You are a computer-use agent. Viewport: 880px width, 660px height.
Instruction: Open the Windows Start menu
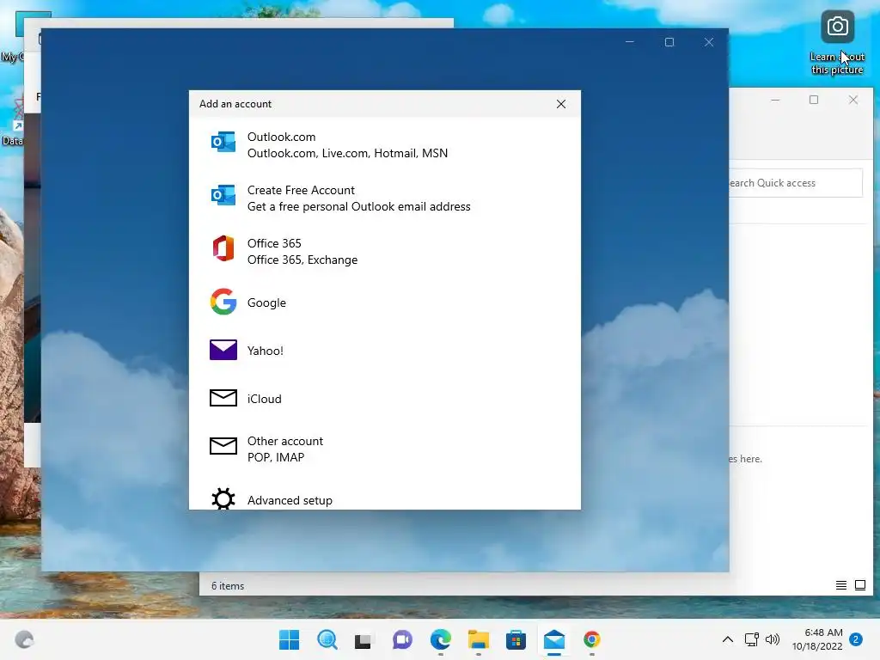point(289,639)
